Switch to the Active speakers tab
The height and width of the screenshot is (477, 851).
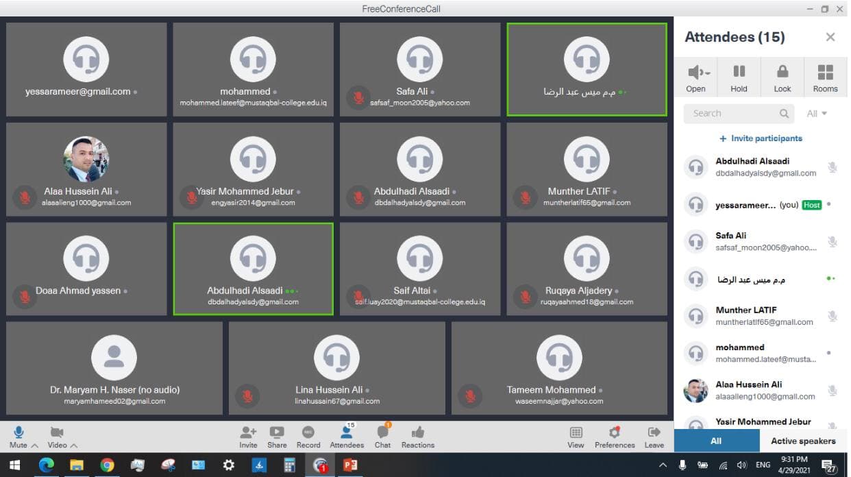click(803, 441)
